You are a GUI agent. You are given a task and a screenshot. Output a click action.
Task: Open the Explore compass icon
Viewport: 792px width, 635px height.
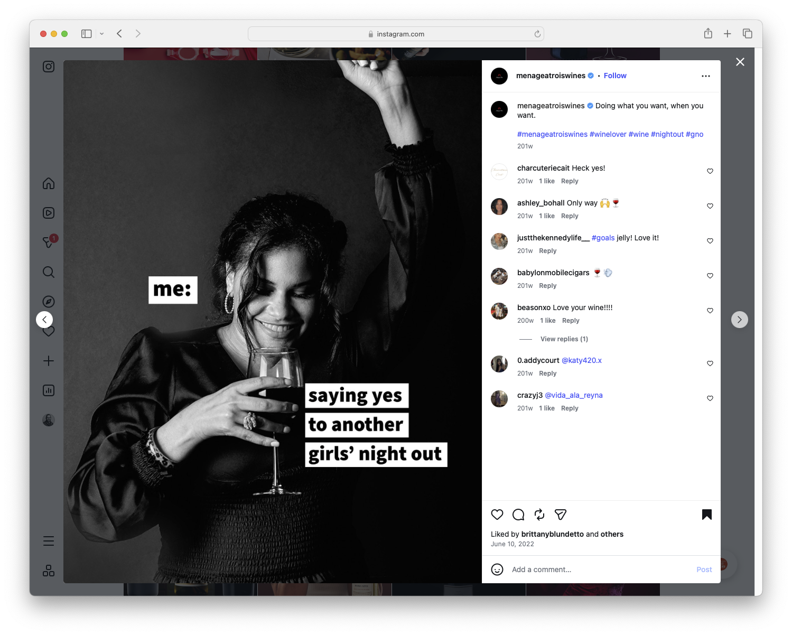coord(48,302)
